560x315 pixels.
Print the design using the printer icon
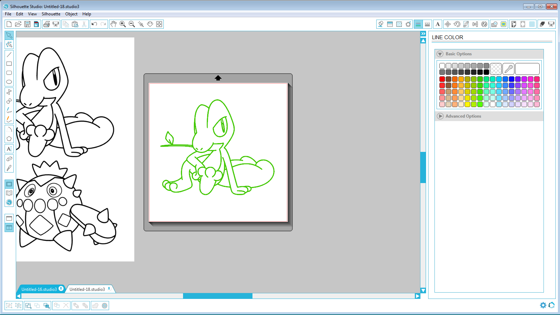(x=47, y=24)
